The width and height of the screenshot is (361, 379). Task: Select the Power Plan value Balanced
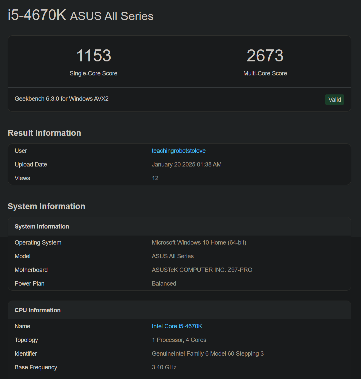coord(164,284)
